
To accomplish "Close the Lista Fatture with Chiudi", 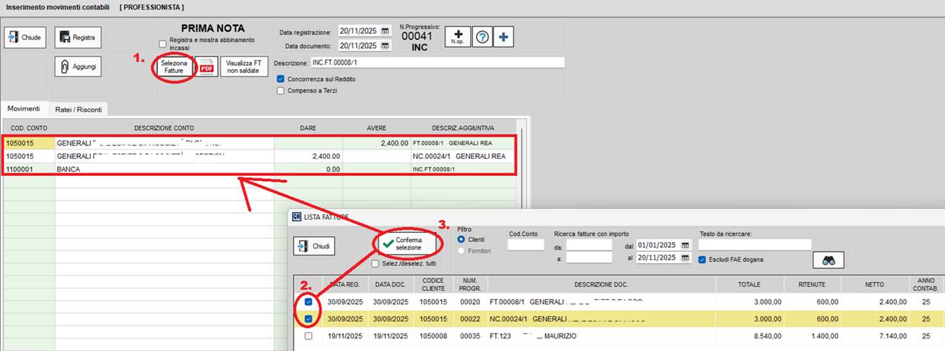I will coord(314,247).
